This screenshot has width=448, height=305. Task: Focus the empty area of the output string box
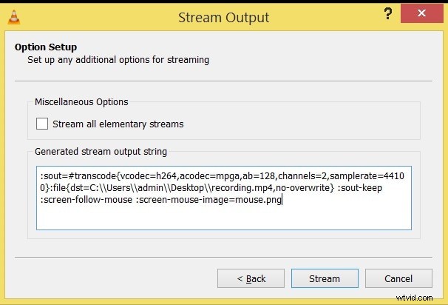pos(224,218)
